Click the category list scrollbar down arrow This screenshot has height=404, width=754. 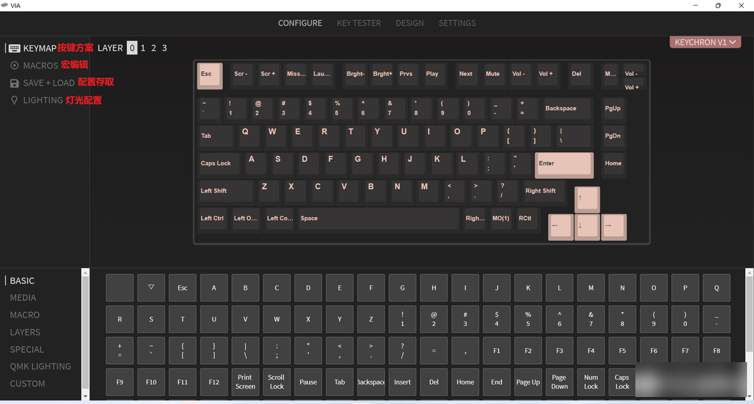point(85,396)
